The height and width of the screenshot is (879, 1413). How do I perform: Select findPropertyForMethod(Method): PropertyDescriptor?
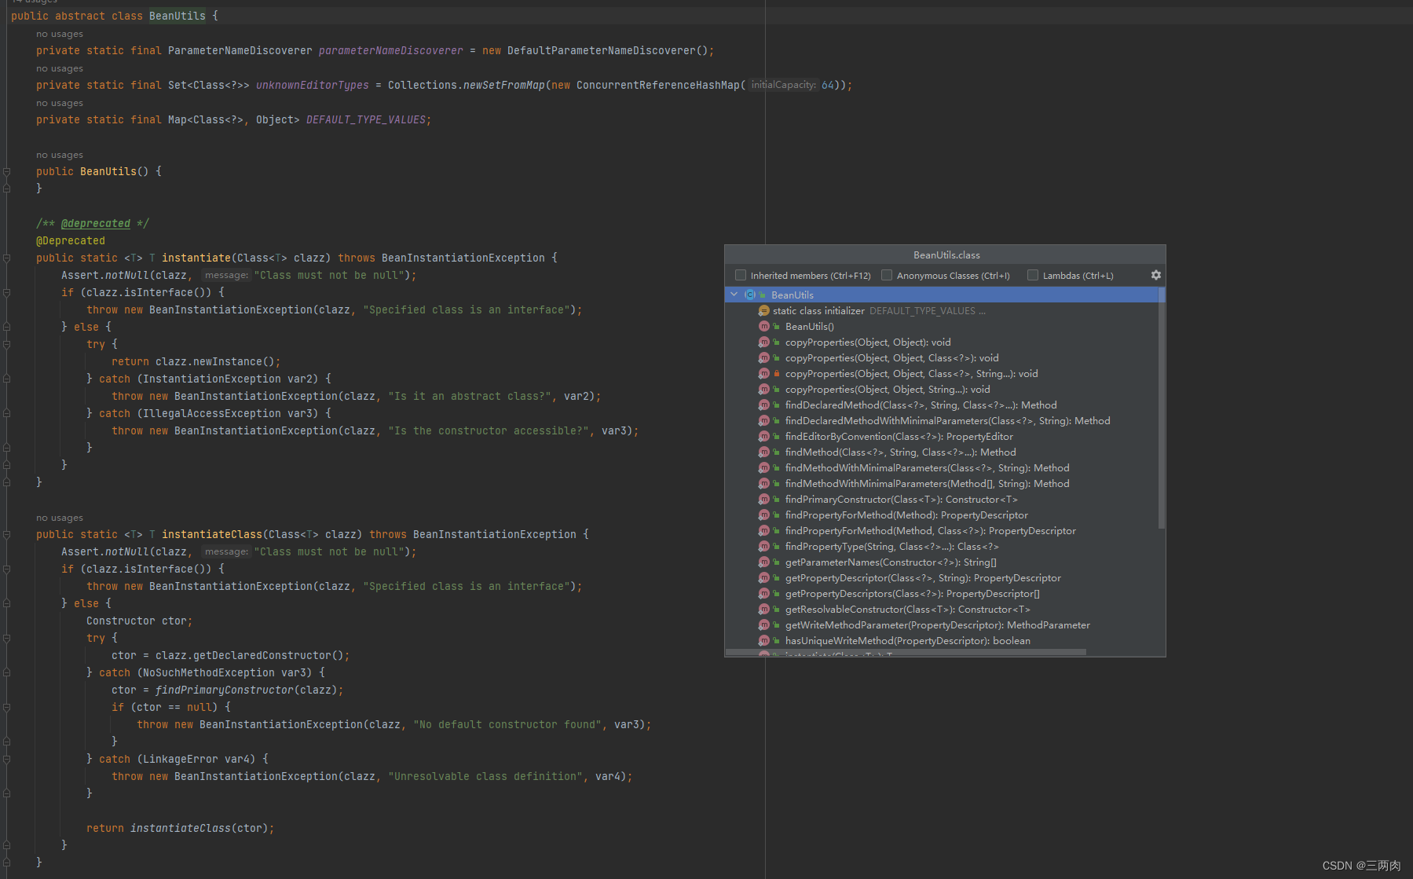(942, 515)
